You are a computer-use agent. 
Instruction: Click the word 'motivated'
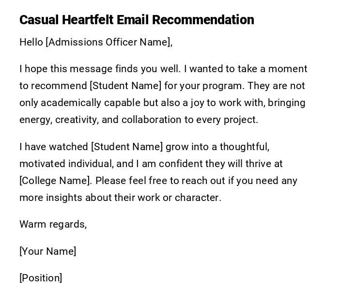point(41,164)
